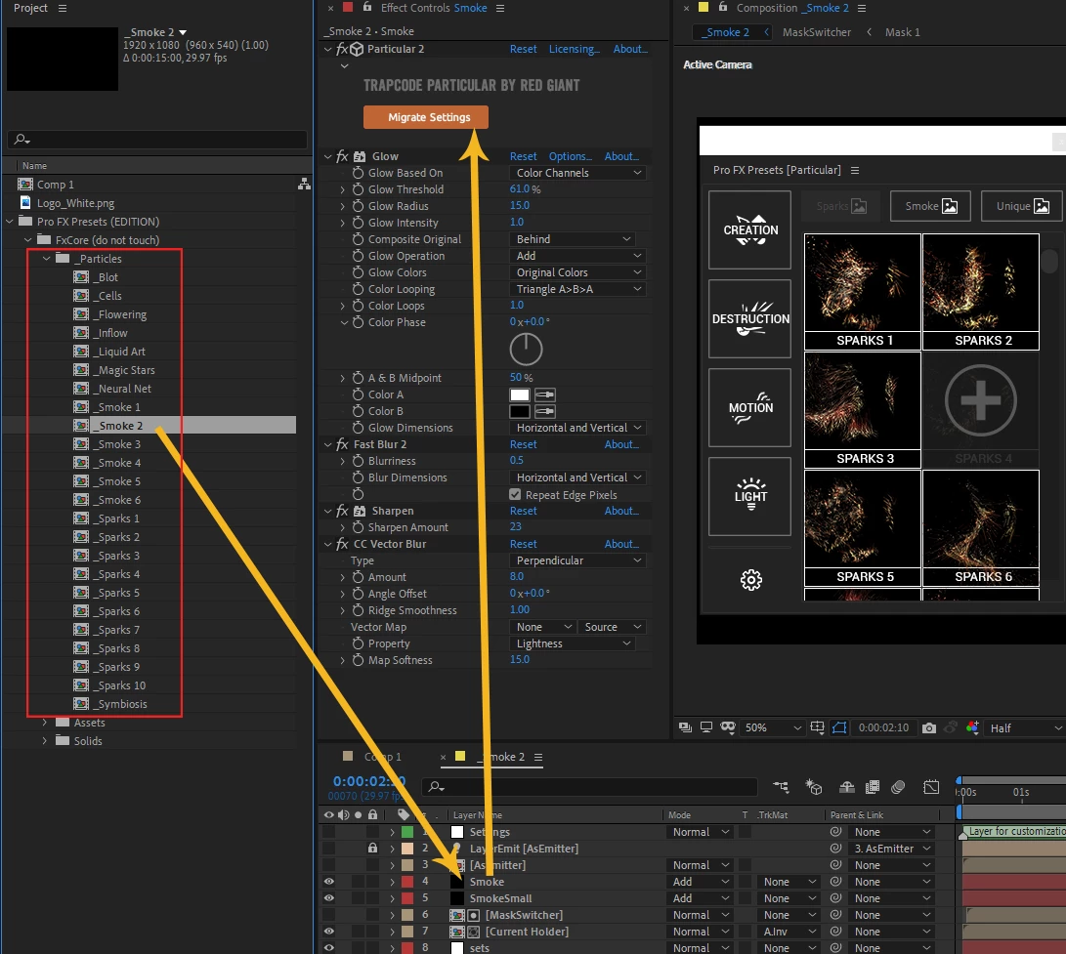Select the Unique presets tab
1066x954 pixels.
(x=1022, y=206)
